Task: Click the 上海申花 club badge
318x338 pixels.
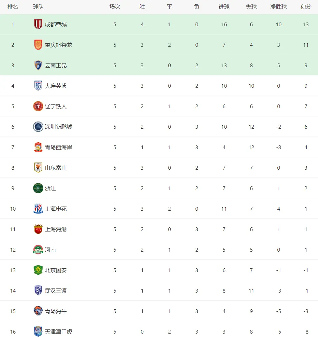Action: pos(38,209)
